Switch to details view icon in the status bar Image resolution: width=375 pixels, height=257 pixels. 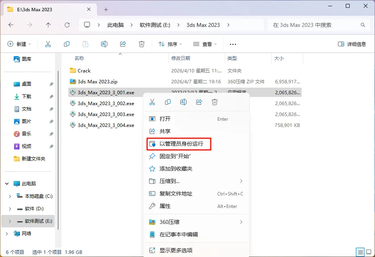pos(360,252)
